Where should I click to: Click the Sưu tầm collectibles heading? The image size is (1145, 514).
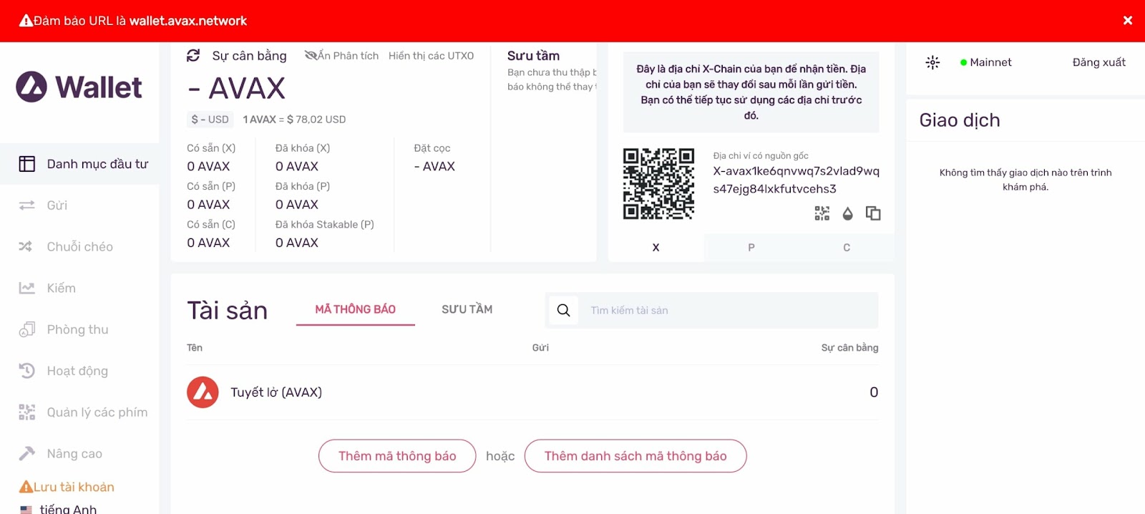tap(533, 56)
